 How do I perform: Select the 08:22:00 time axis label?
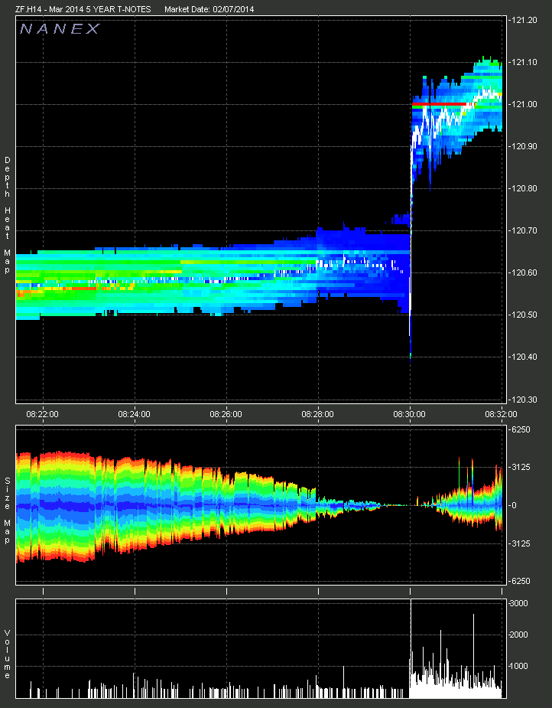click(x=42, y=414)
